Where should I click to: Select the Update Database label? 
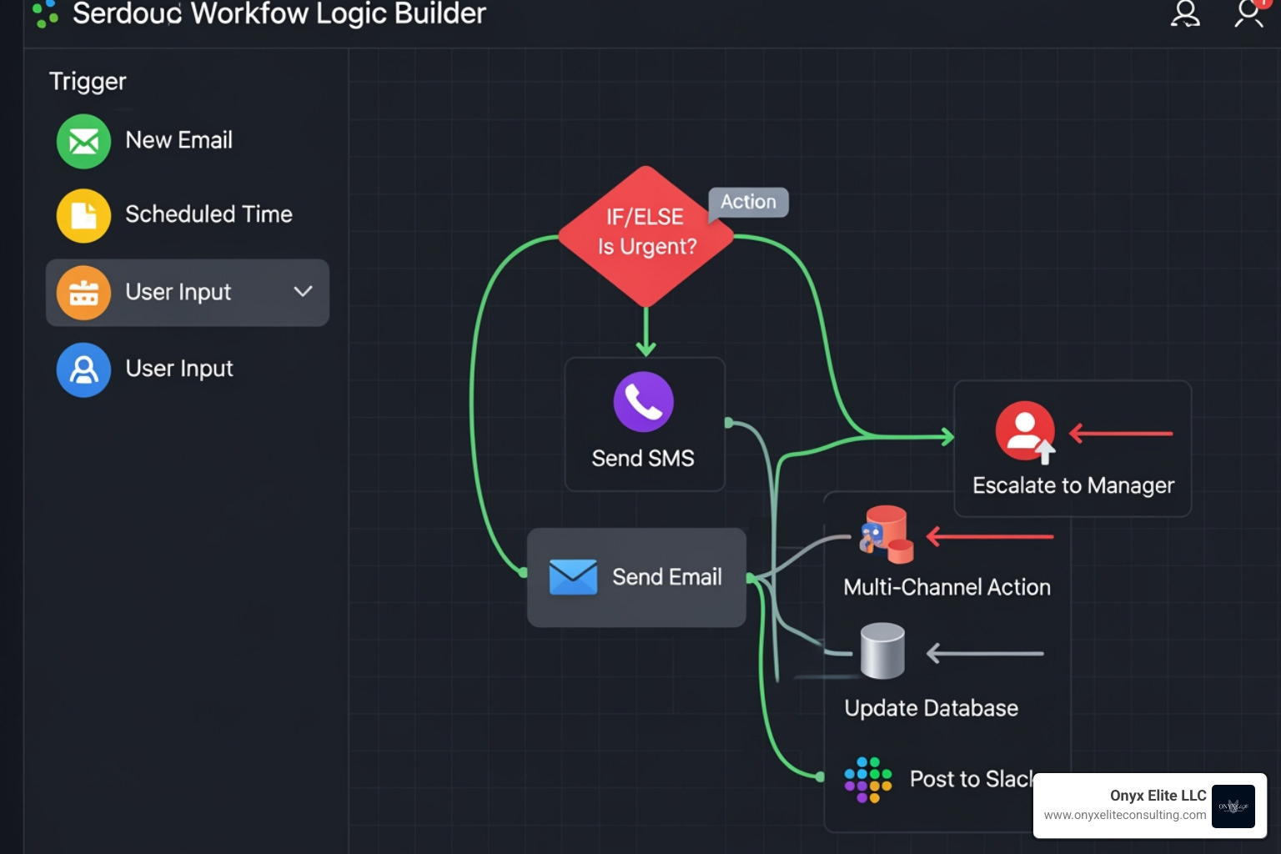pos(931,708)
